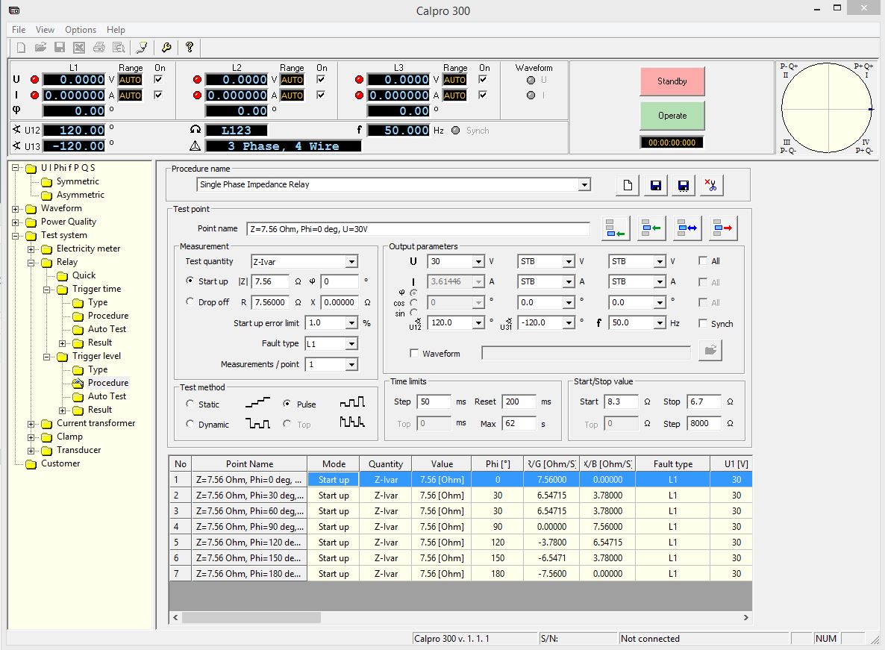
Task: Open the Test quantity Z-Ivar dropdown
Action: click(x=351, y=262)
